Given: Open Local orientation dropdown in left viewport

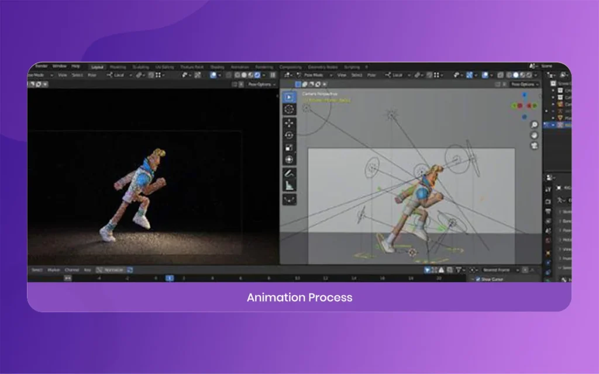Looking at the screenshot, I should [x=119, y=75].
